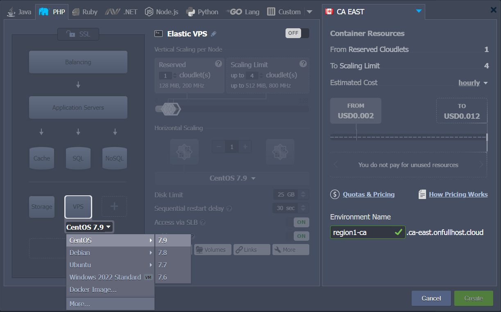This screenshot has width=501, height=312.
Task: Select the Storage node block
Action: point(42,207)
